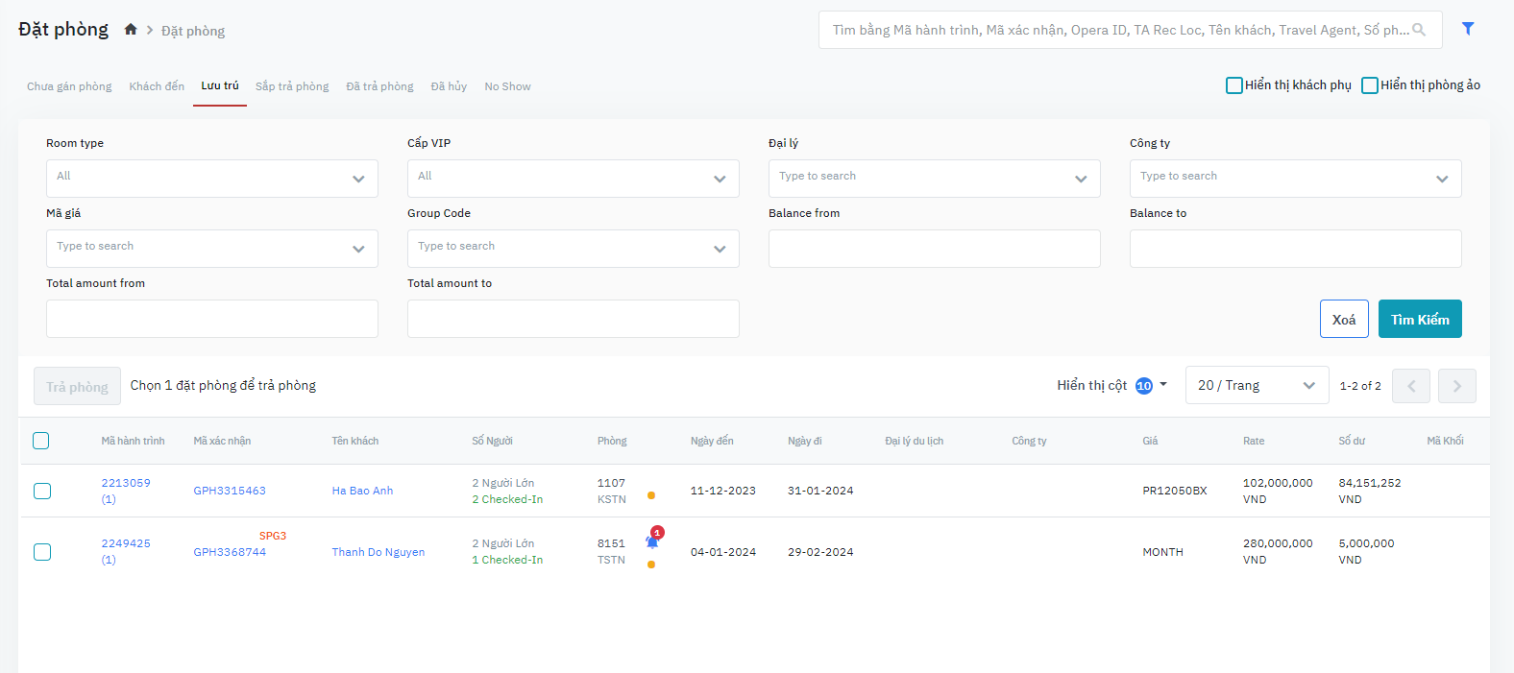1514x673 pixels.
Task: Open the blue filter funnel icon
Action: pos(1468,29)
